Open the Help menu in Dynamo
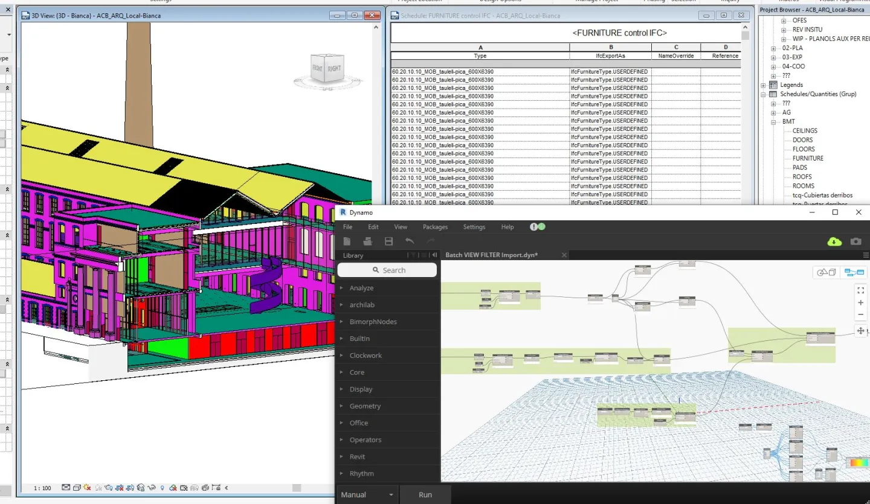Image resolution: width=870 pixels, height=504 pixels. (x=507, y=227)
